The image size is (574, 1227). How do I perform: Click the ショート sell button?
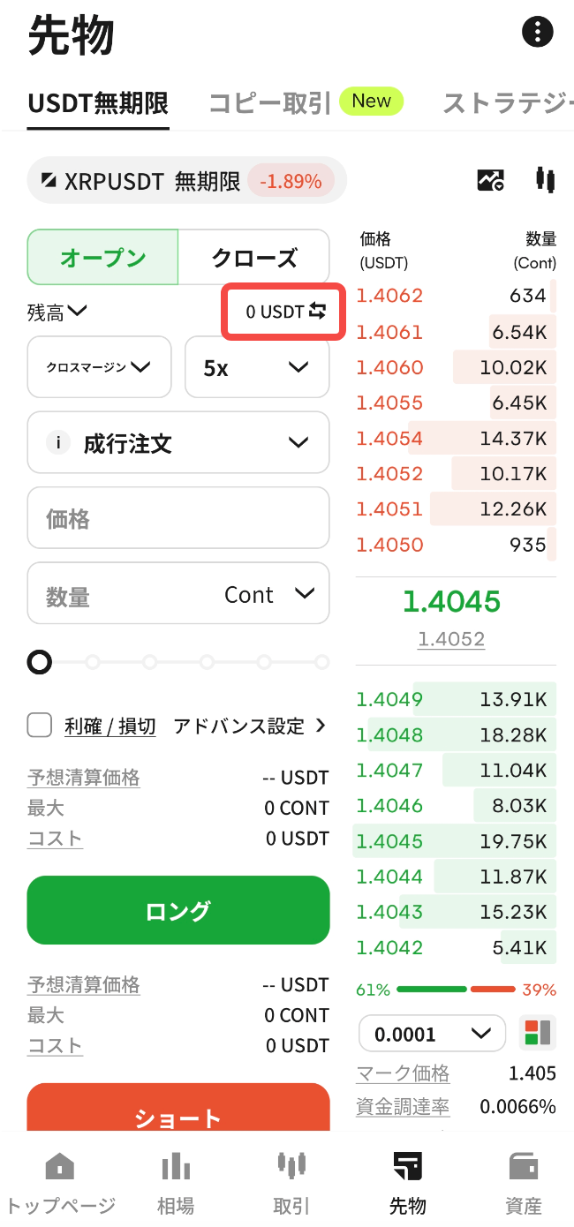pyautogui.click(x=178, y=1109)
